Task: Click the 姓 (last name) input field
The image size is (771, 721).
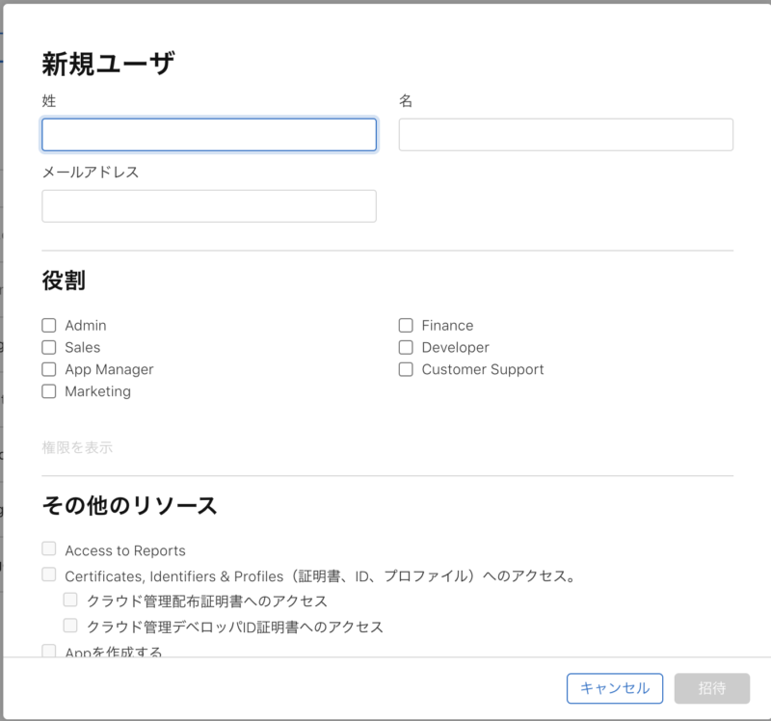Action: (x=209, y=135)
